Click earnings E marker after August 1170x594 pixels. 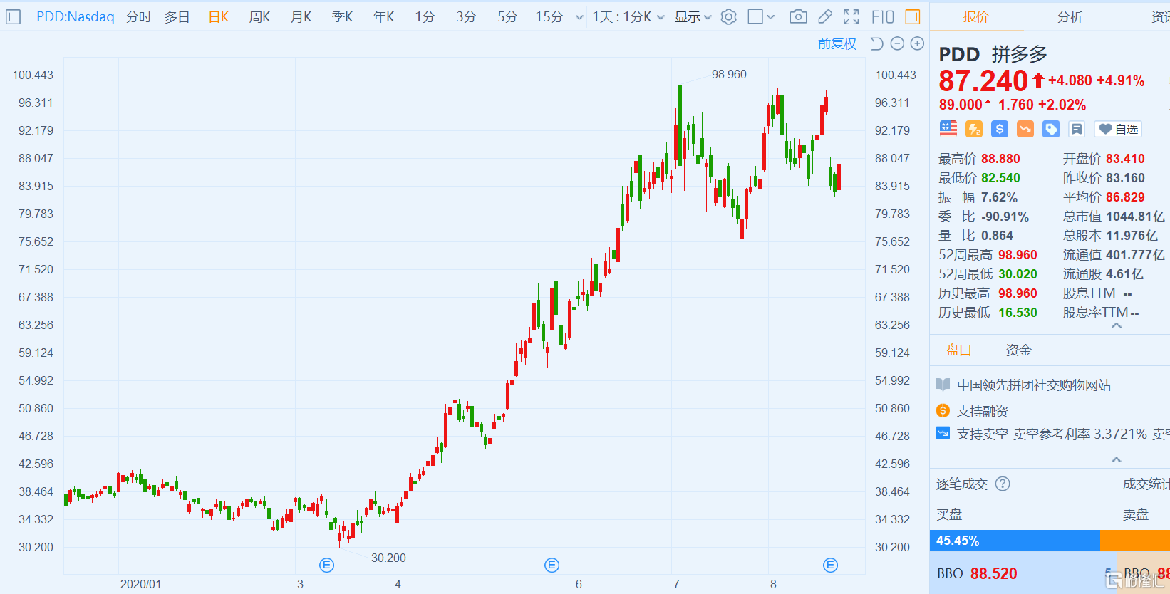pyautogui.click(x=830, y=566)
